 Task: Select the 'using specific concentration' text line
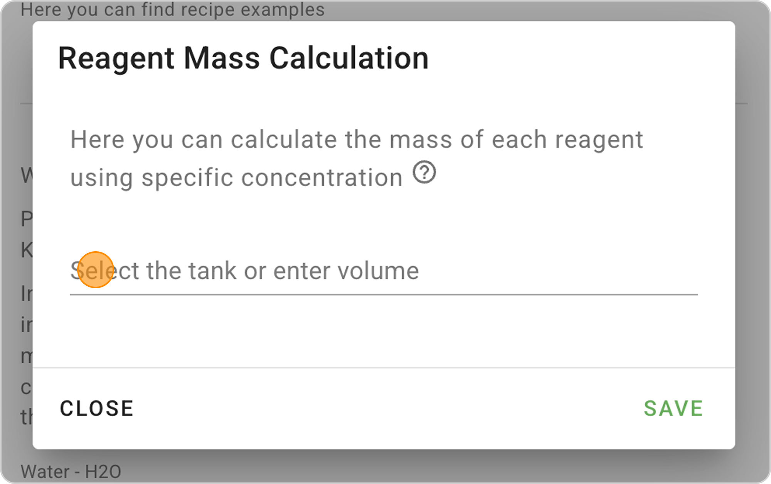coord(236,178)
